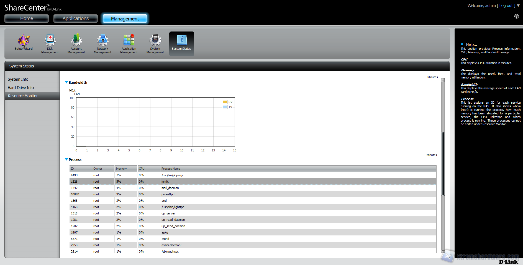Viewport: 523px width, 265px height.
Task: Open Hard Drive Info in sidebar
Action: click(x=21, y=88)
